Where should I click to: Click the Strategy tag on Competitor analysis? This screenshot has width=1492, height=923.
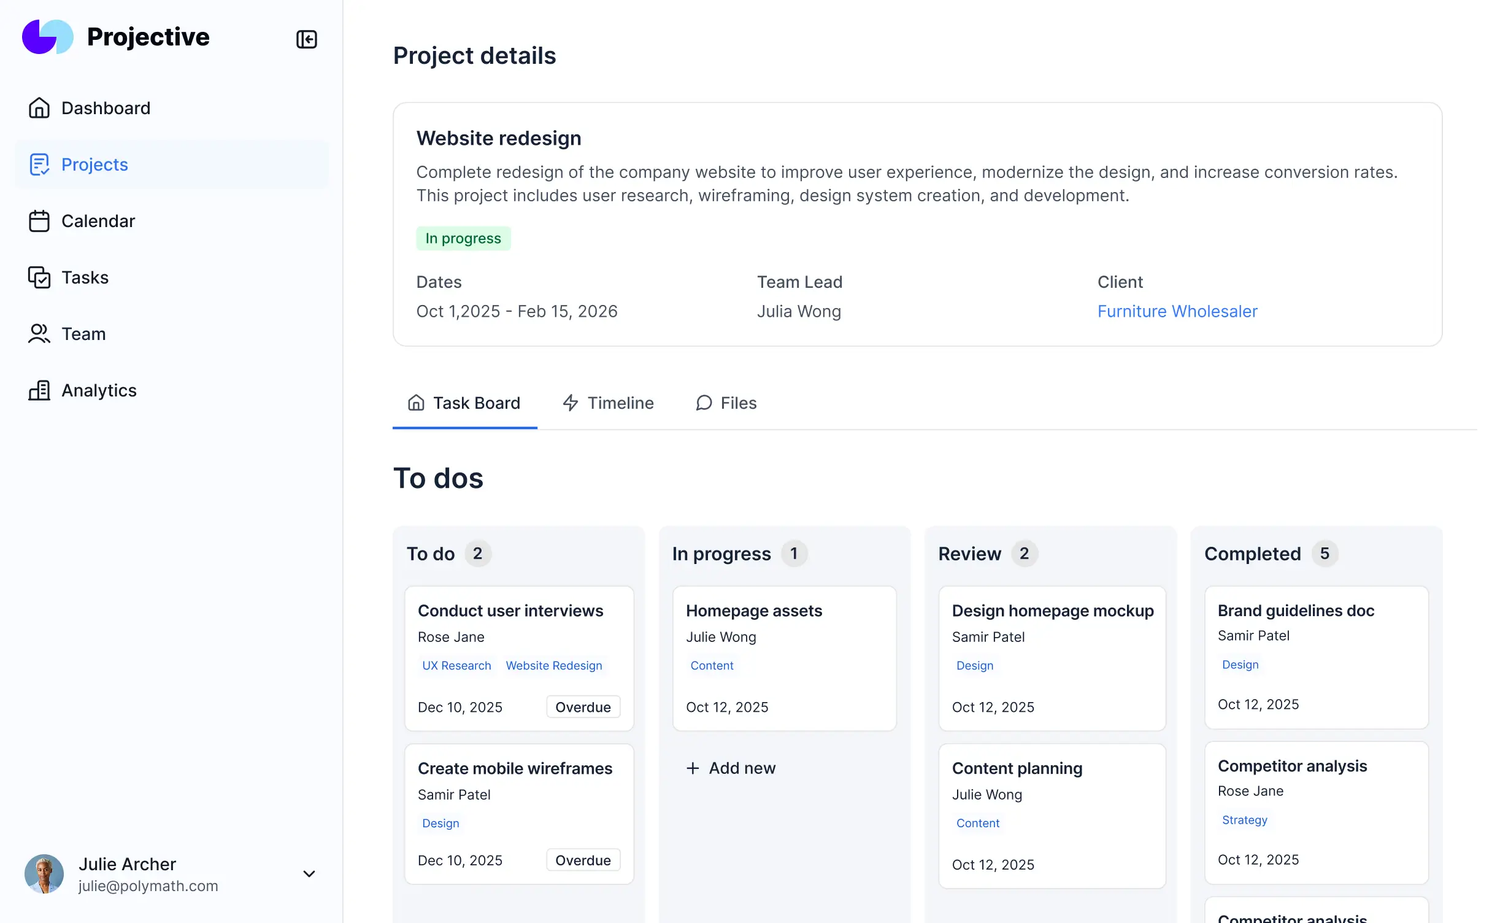tap(1244, 820)
